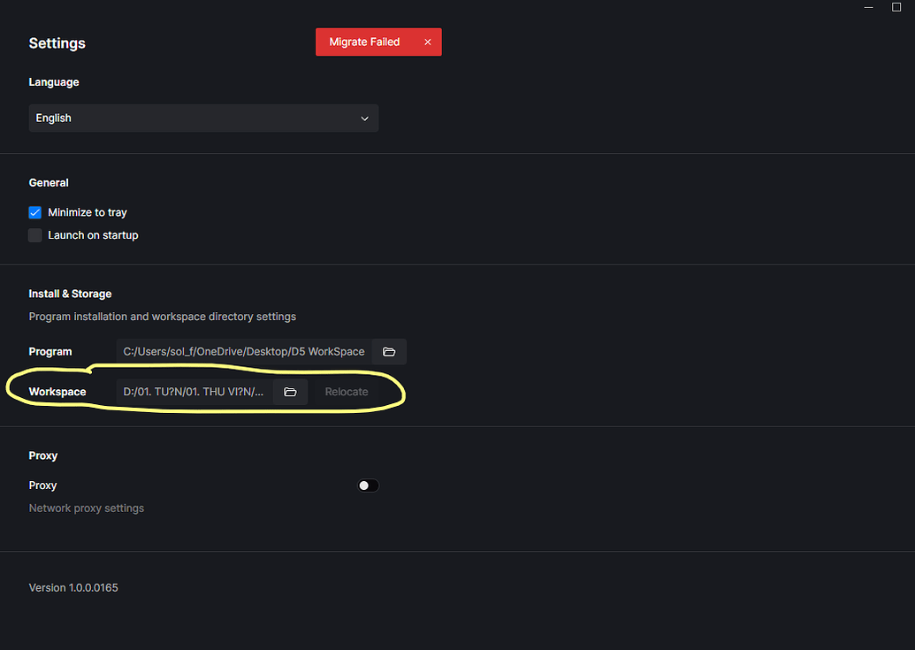
Task: Click the Relocate button
Action: click(347, 391)
